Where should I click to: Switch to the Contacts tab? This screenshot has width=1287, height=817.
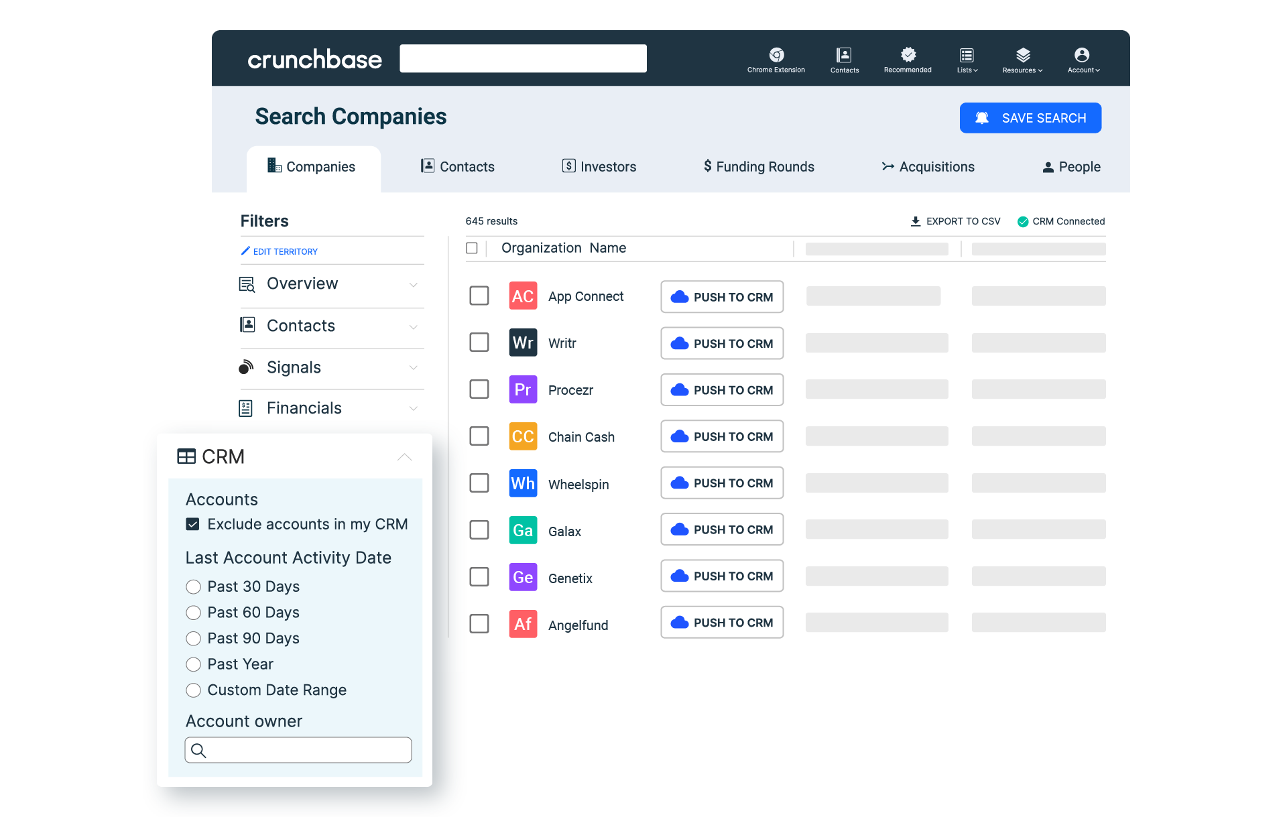pos(457,167)
